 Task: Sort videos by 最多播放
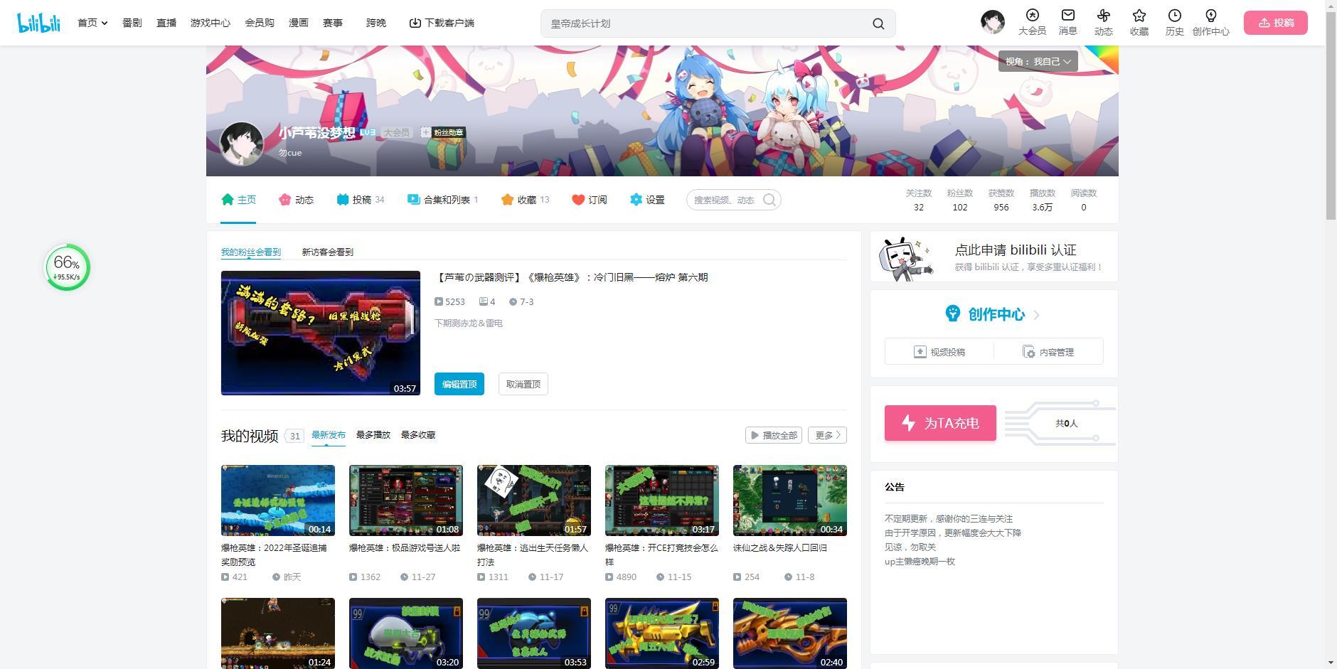tap(373, 435)
